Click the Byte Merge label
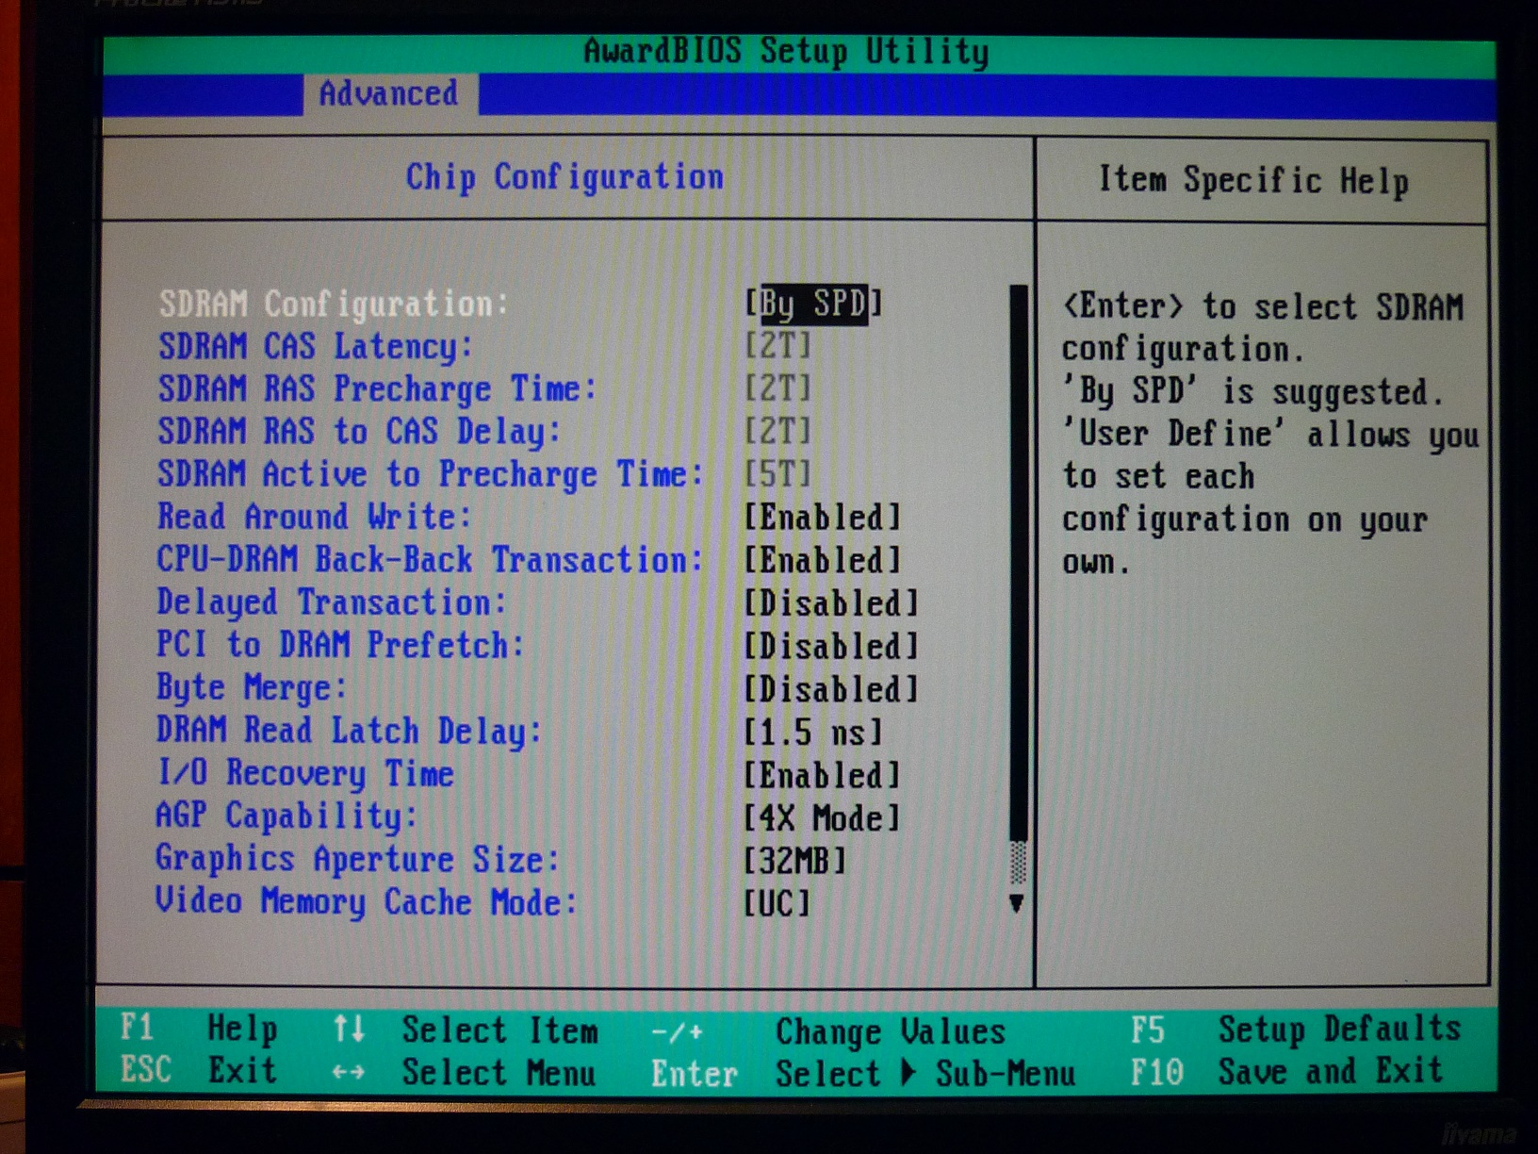The image size is (1538, 1154). point(252,688)
